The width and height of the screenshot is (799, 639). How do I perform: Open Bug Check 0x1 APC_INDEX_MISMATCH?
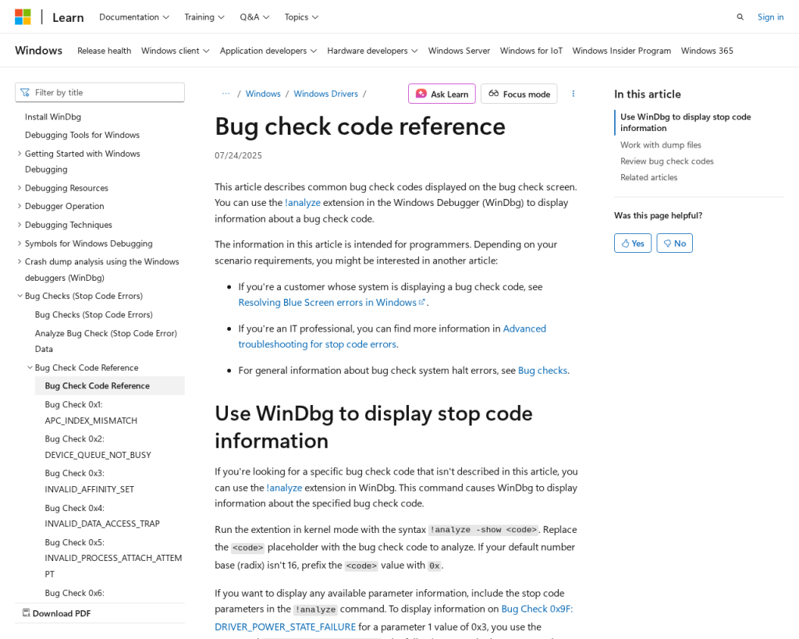click(91, 412)
